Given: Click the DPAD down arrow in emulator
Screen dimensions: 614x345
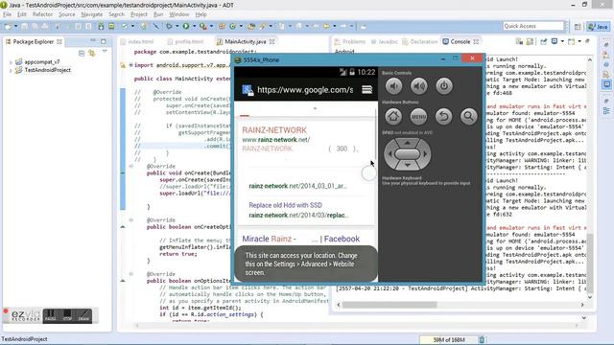Looking at the screenshot, I should 407,166.
